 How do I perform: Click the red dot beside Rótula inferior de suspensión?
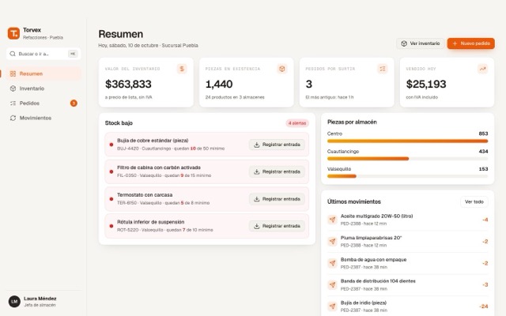pos(111,226)
